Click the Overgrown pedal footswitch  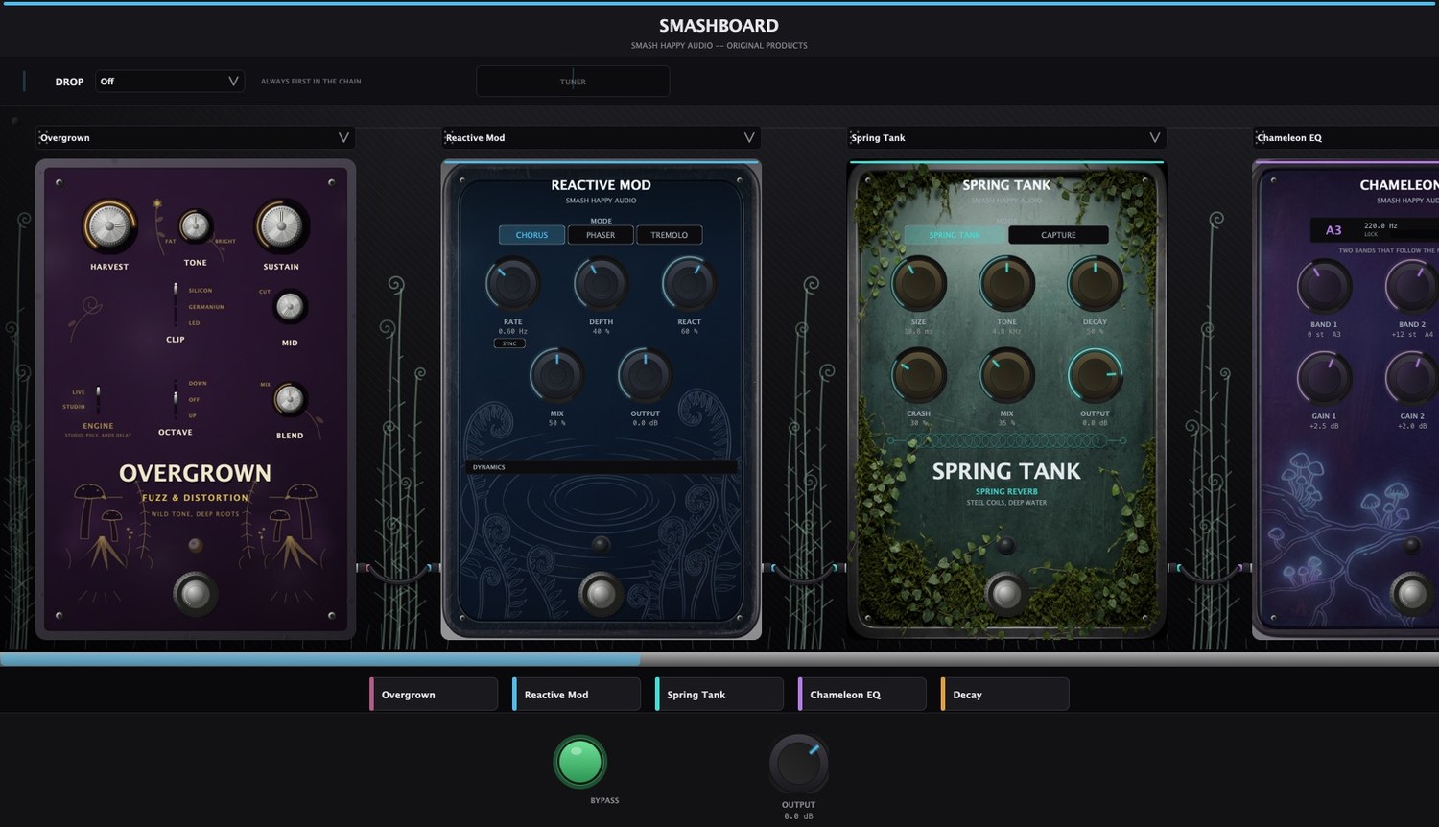pyautogui.click(x=196, y=594)
